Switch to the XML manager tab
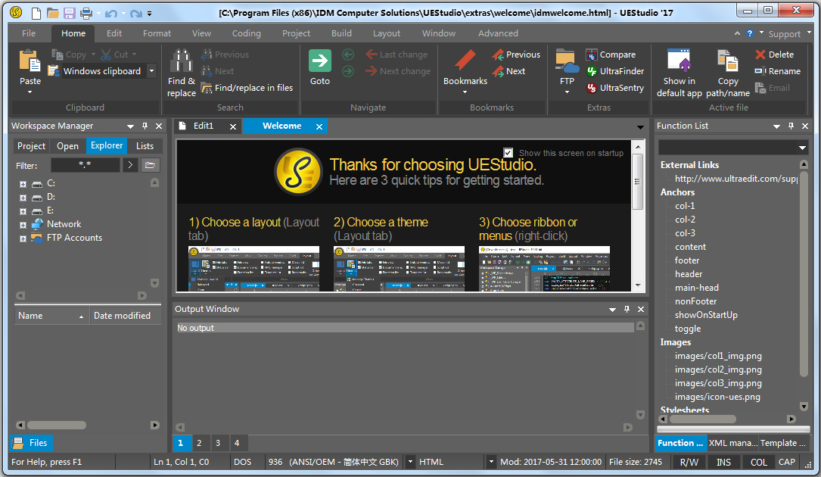Image resolution: width=821 pixels, height=477 pixels. click(733, 443)
